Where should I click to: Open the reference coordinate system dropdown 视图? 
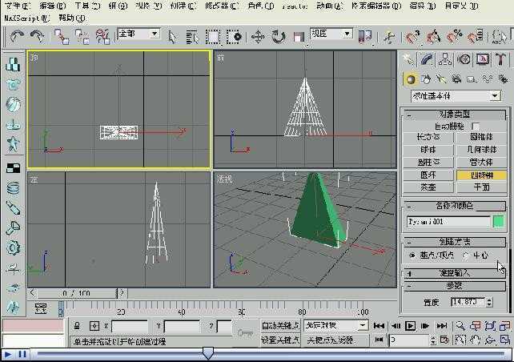point(331,34)
